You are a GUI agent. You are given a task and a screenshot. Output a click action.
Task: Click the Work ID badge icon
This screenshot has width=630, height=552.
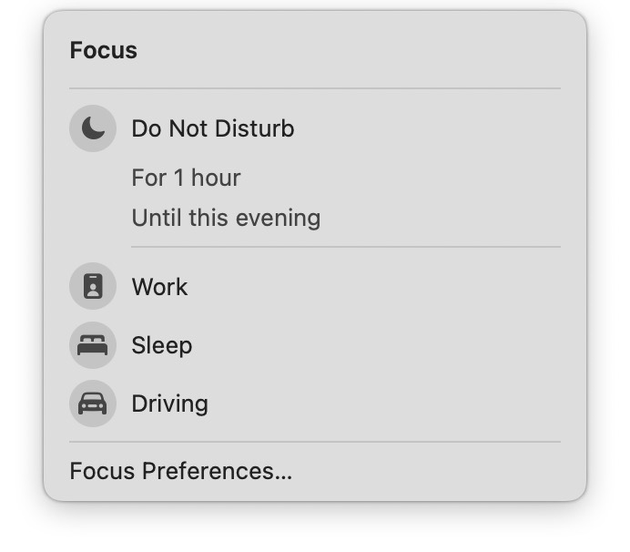(x=93, y=287)
